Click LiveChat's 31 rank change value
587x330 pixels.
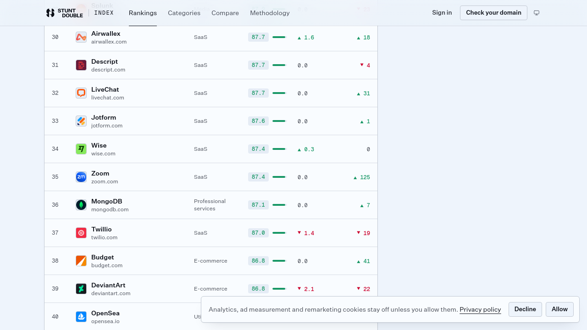(364, 93)
